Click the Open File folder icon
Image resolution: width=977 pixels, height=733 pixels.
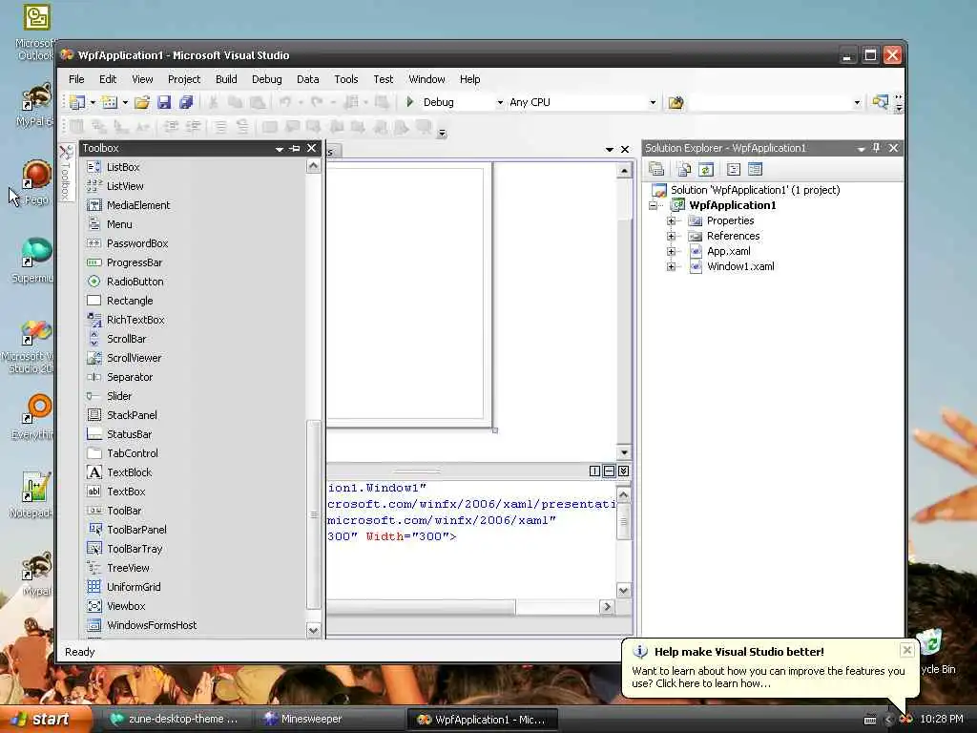point(142,102)
